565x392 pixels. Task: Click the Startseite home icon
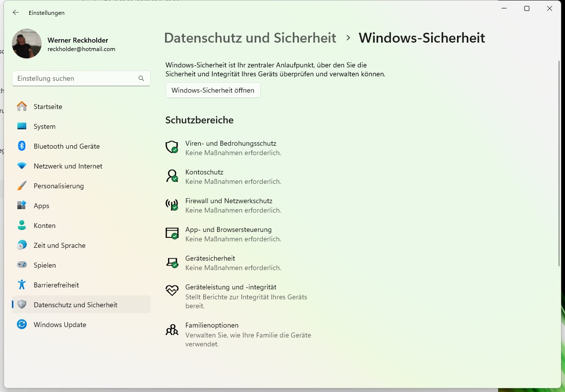point(22,106)
